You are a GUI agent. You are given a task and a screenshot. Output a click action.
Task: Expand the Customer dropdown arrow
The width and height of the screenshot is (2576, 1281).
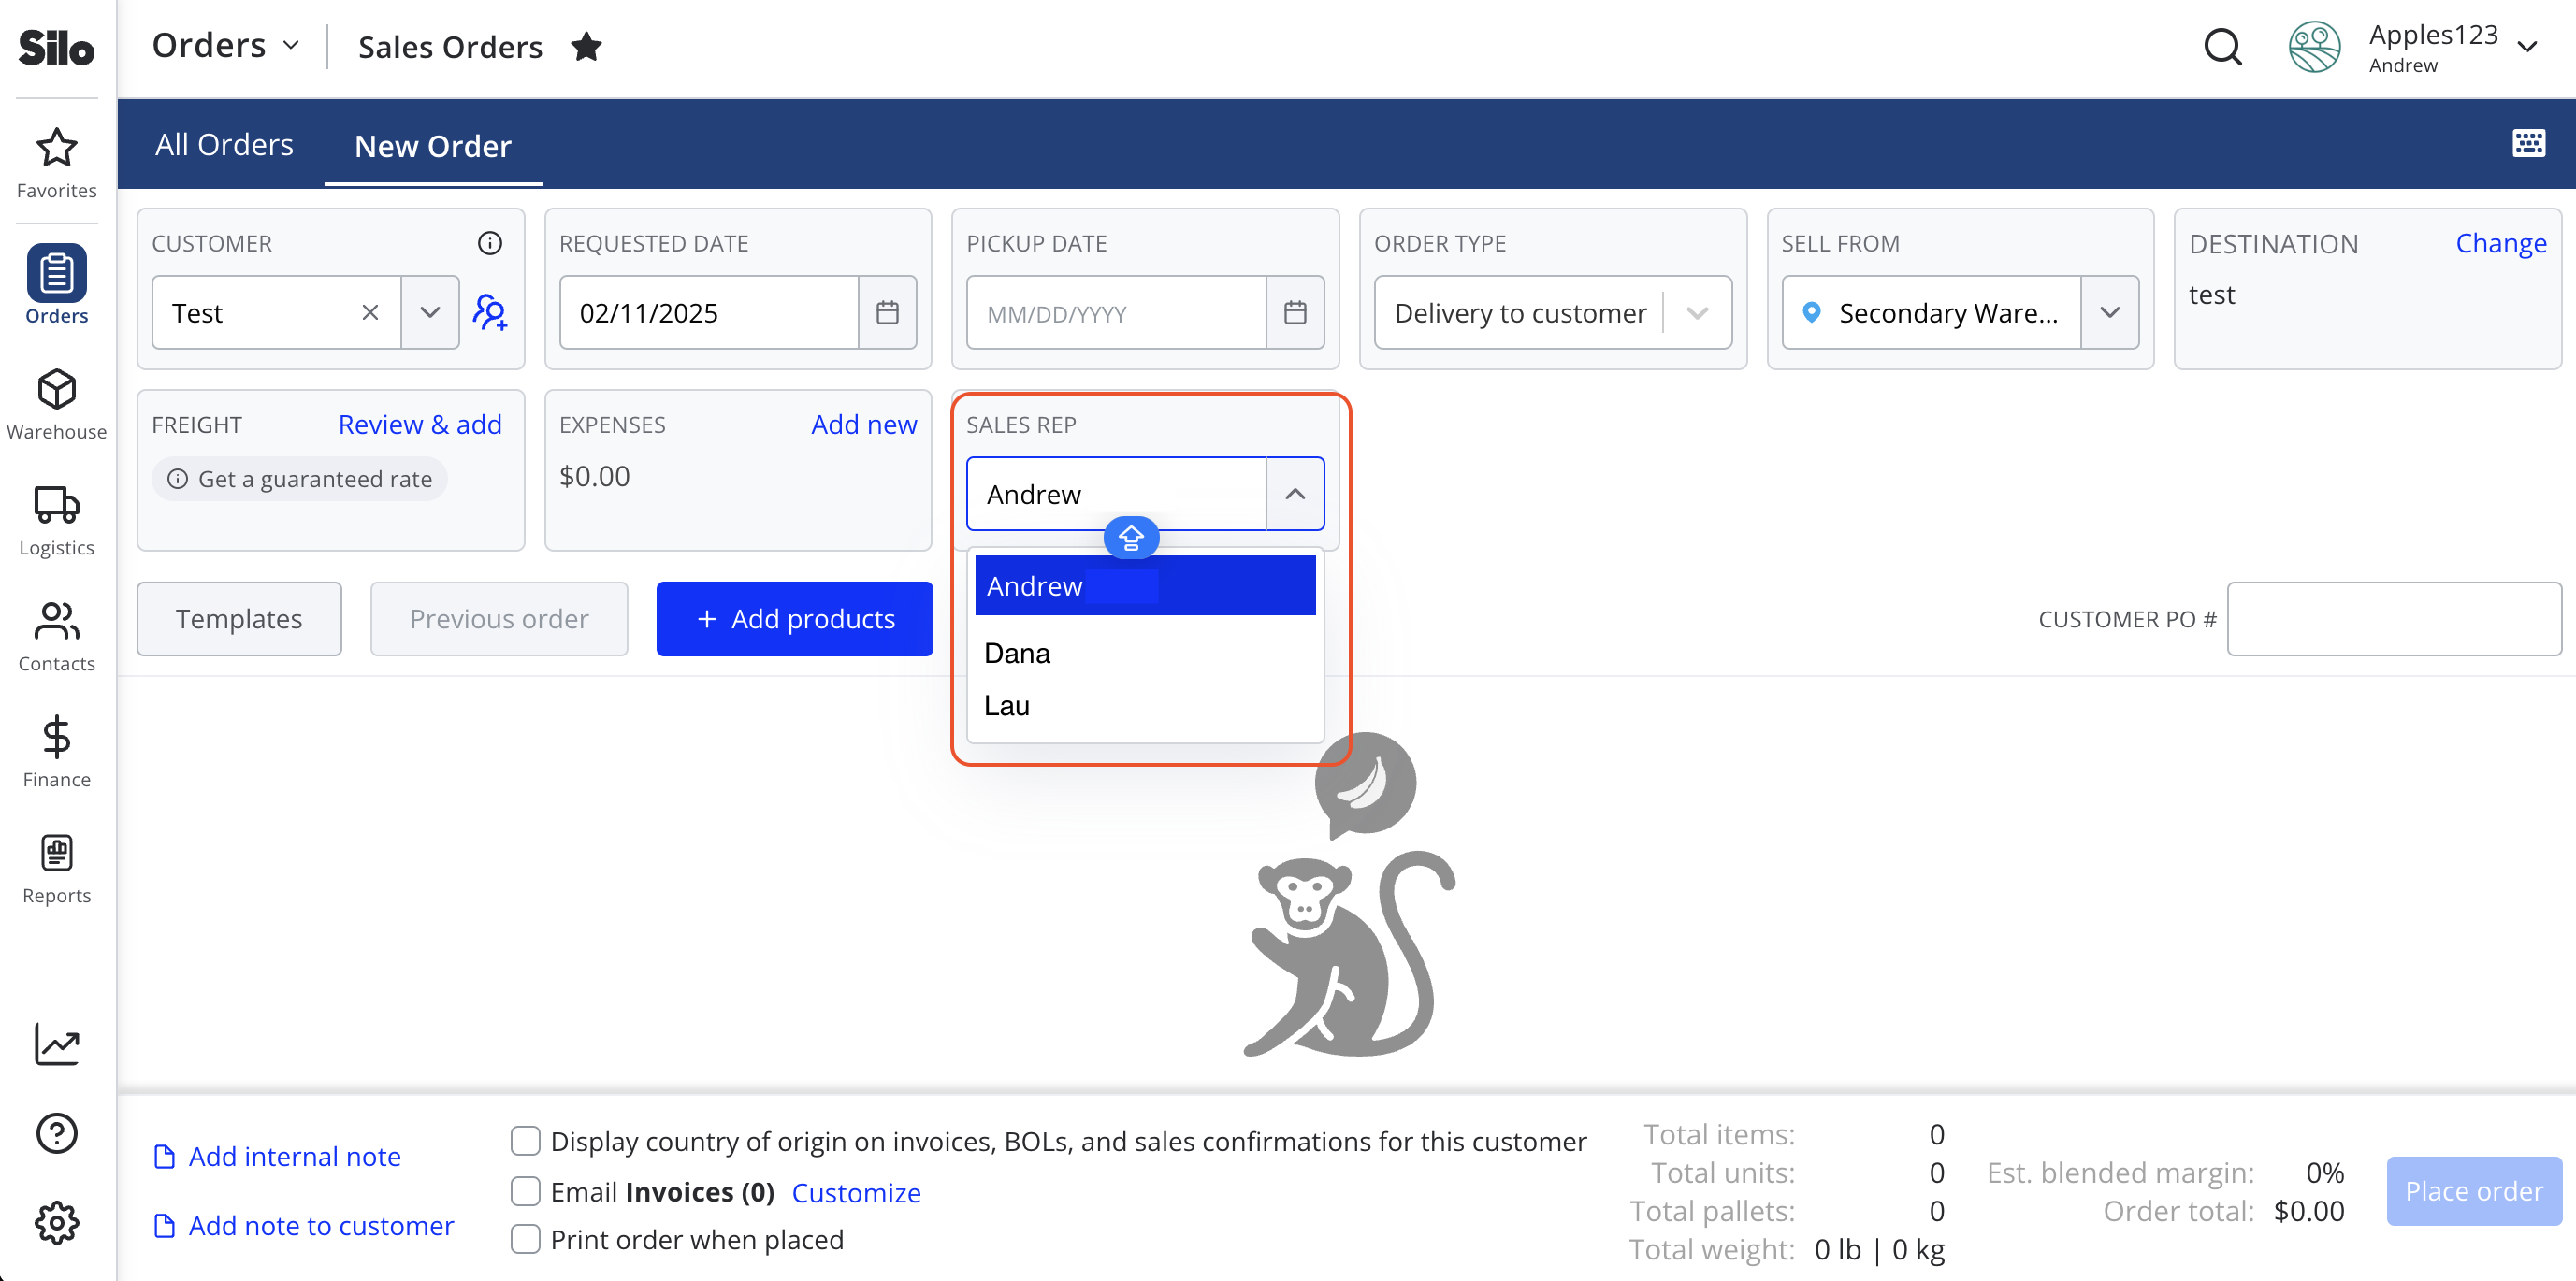coord(430,313)
